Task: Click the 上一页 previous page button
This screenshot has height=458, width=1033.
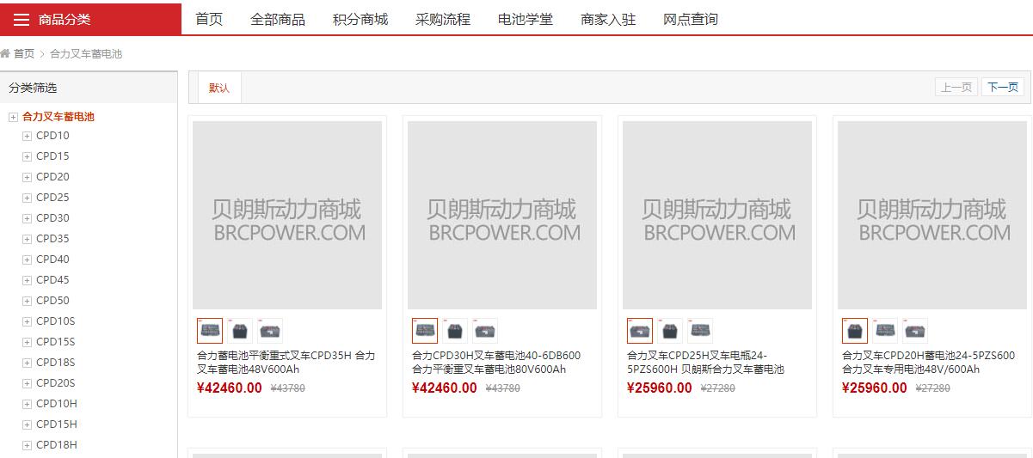Action: click(x=956, y=87)
